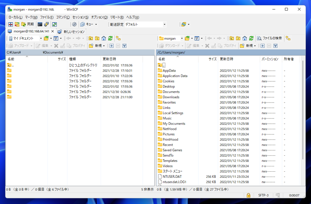Open the 転送設定 デフォルト combo box

(x=146, y=25)
